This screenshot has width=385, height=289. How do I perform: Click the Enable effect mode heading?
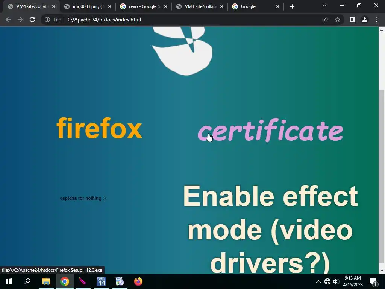pyautogui.click(x=270, y=229)
